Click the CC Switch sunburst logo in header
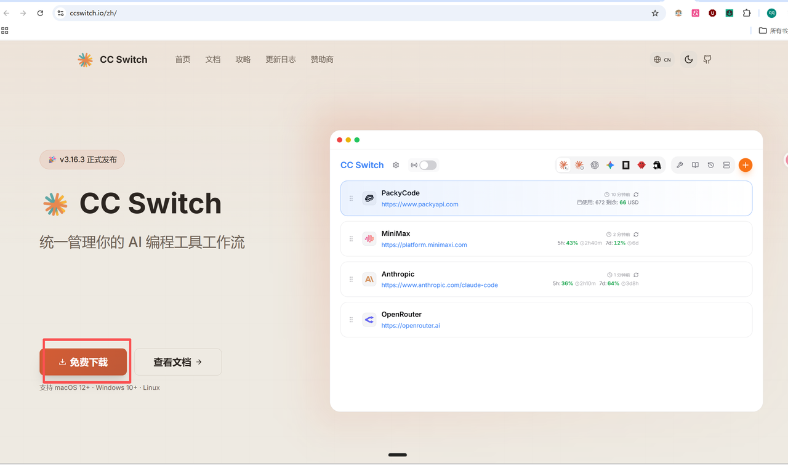The width and height of the screenshot is (788, 465). pyautogui.click(x=85, y=60)
